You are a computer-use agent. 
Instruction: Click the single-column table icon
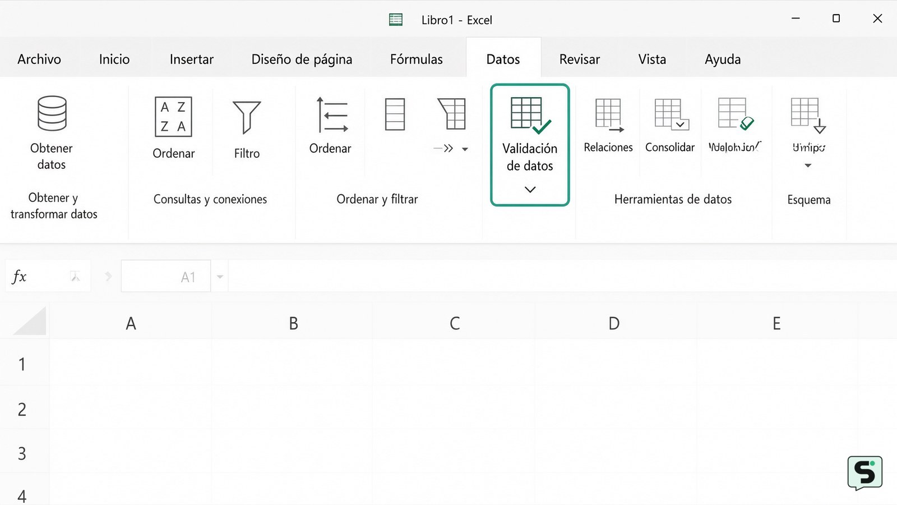coord(395,114)
